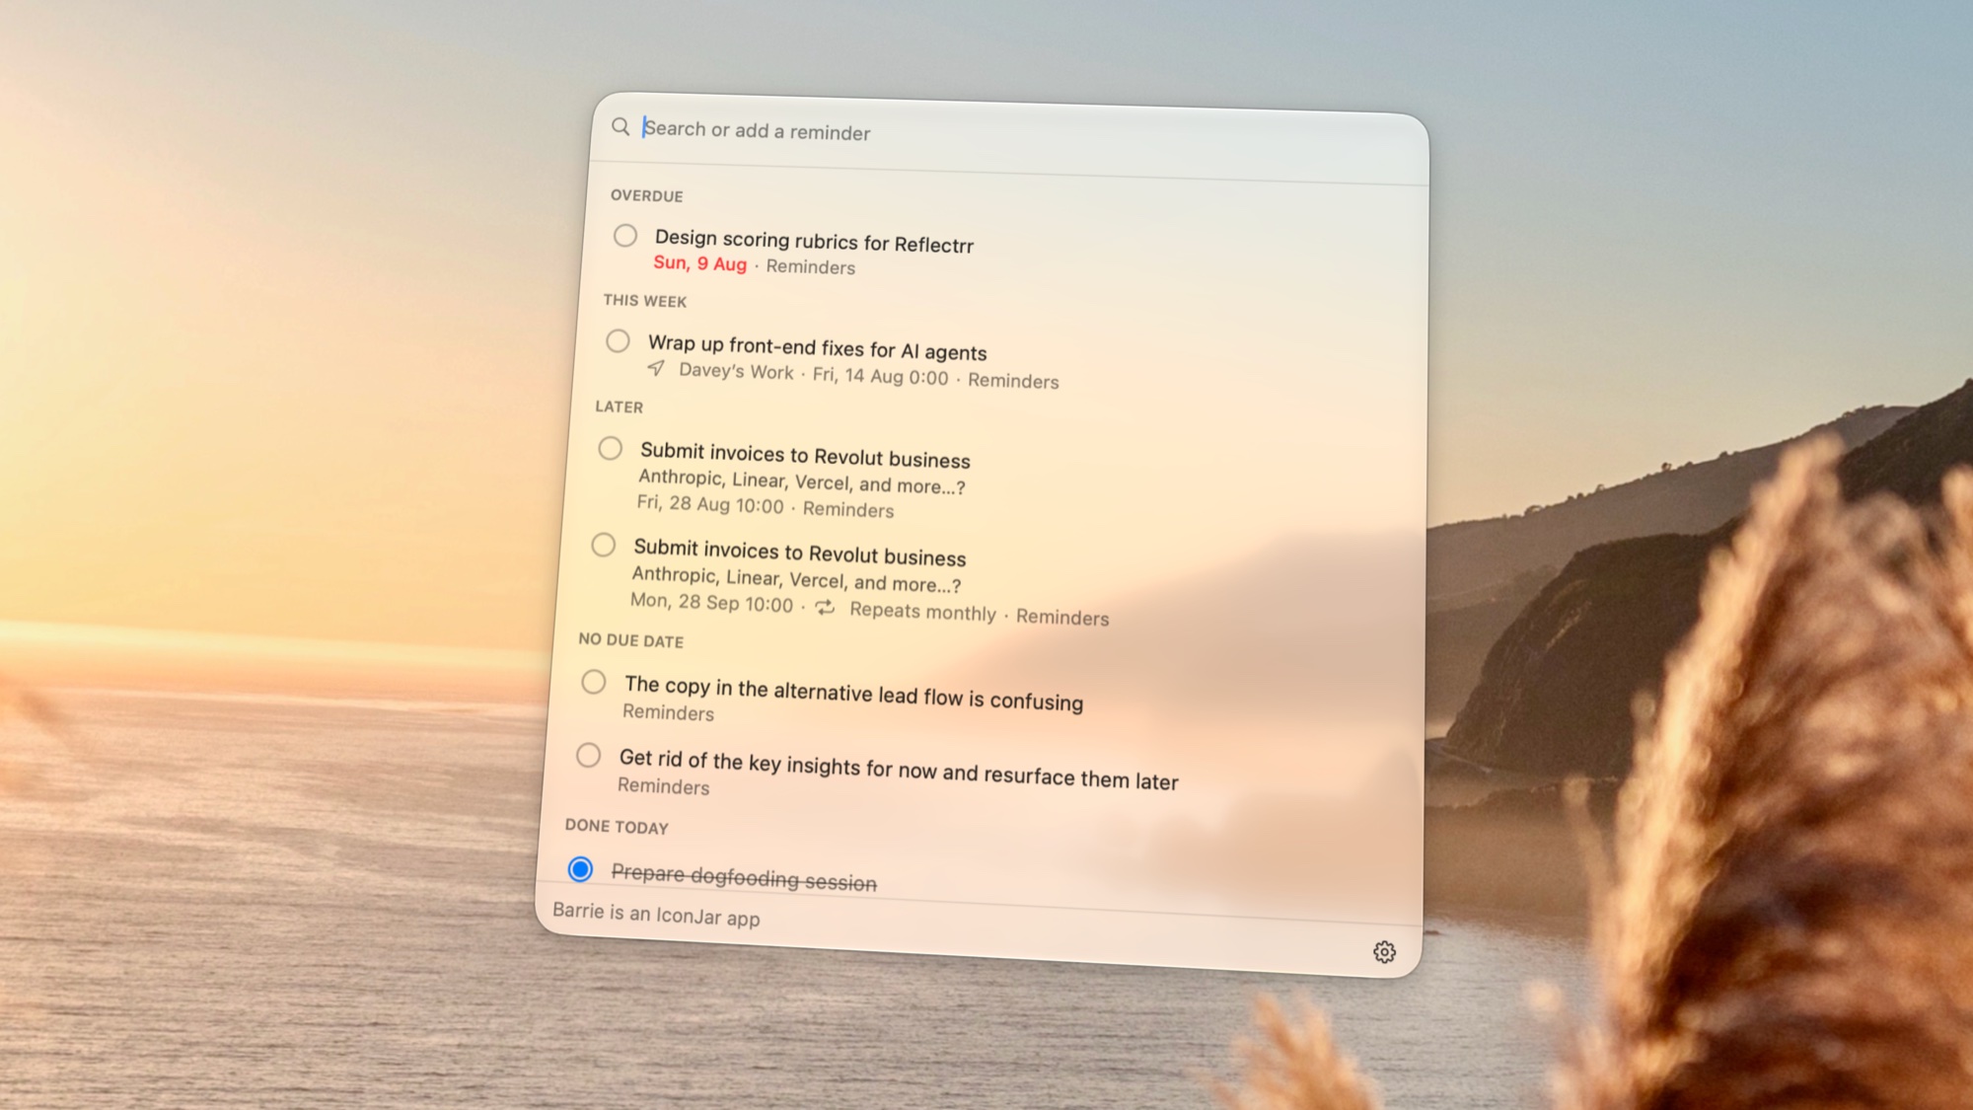Complete the alternative lead flow copy reminder
Image resolution: width=1973 pixels, height=1110 pixels.
pos(594,682)
